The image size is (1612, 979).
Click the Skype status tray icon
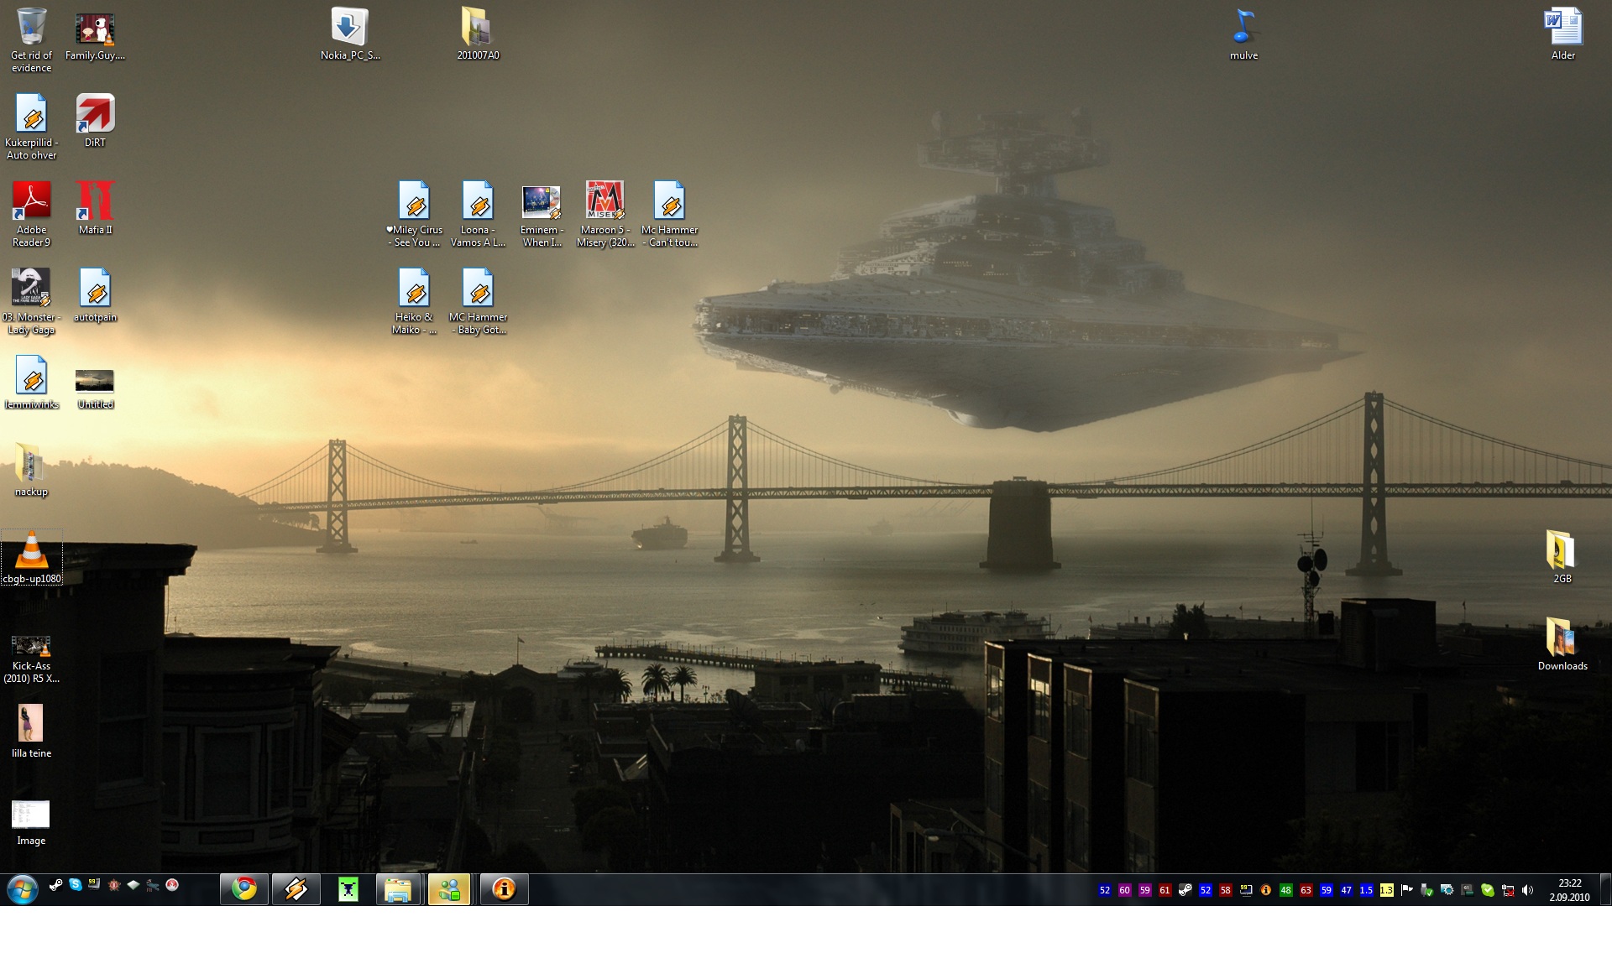[x=1487, y=890]
